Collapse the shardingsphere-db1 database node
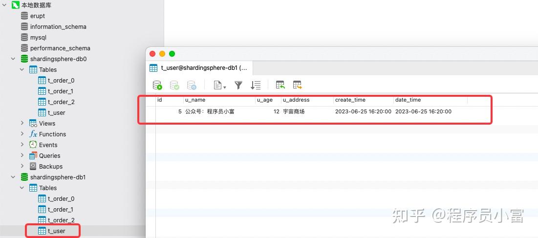 [x=13, y=177]
